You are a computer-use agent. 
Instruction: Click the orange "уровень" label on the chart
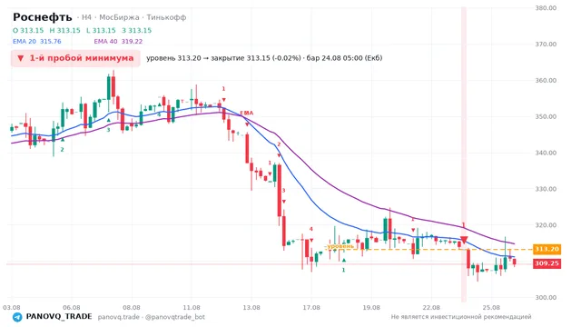click(340, 246)
